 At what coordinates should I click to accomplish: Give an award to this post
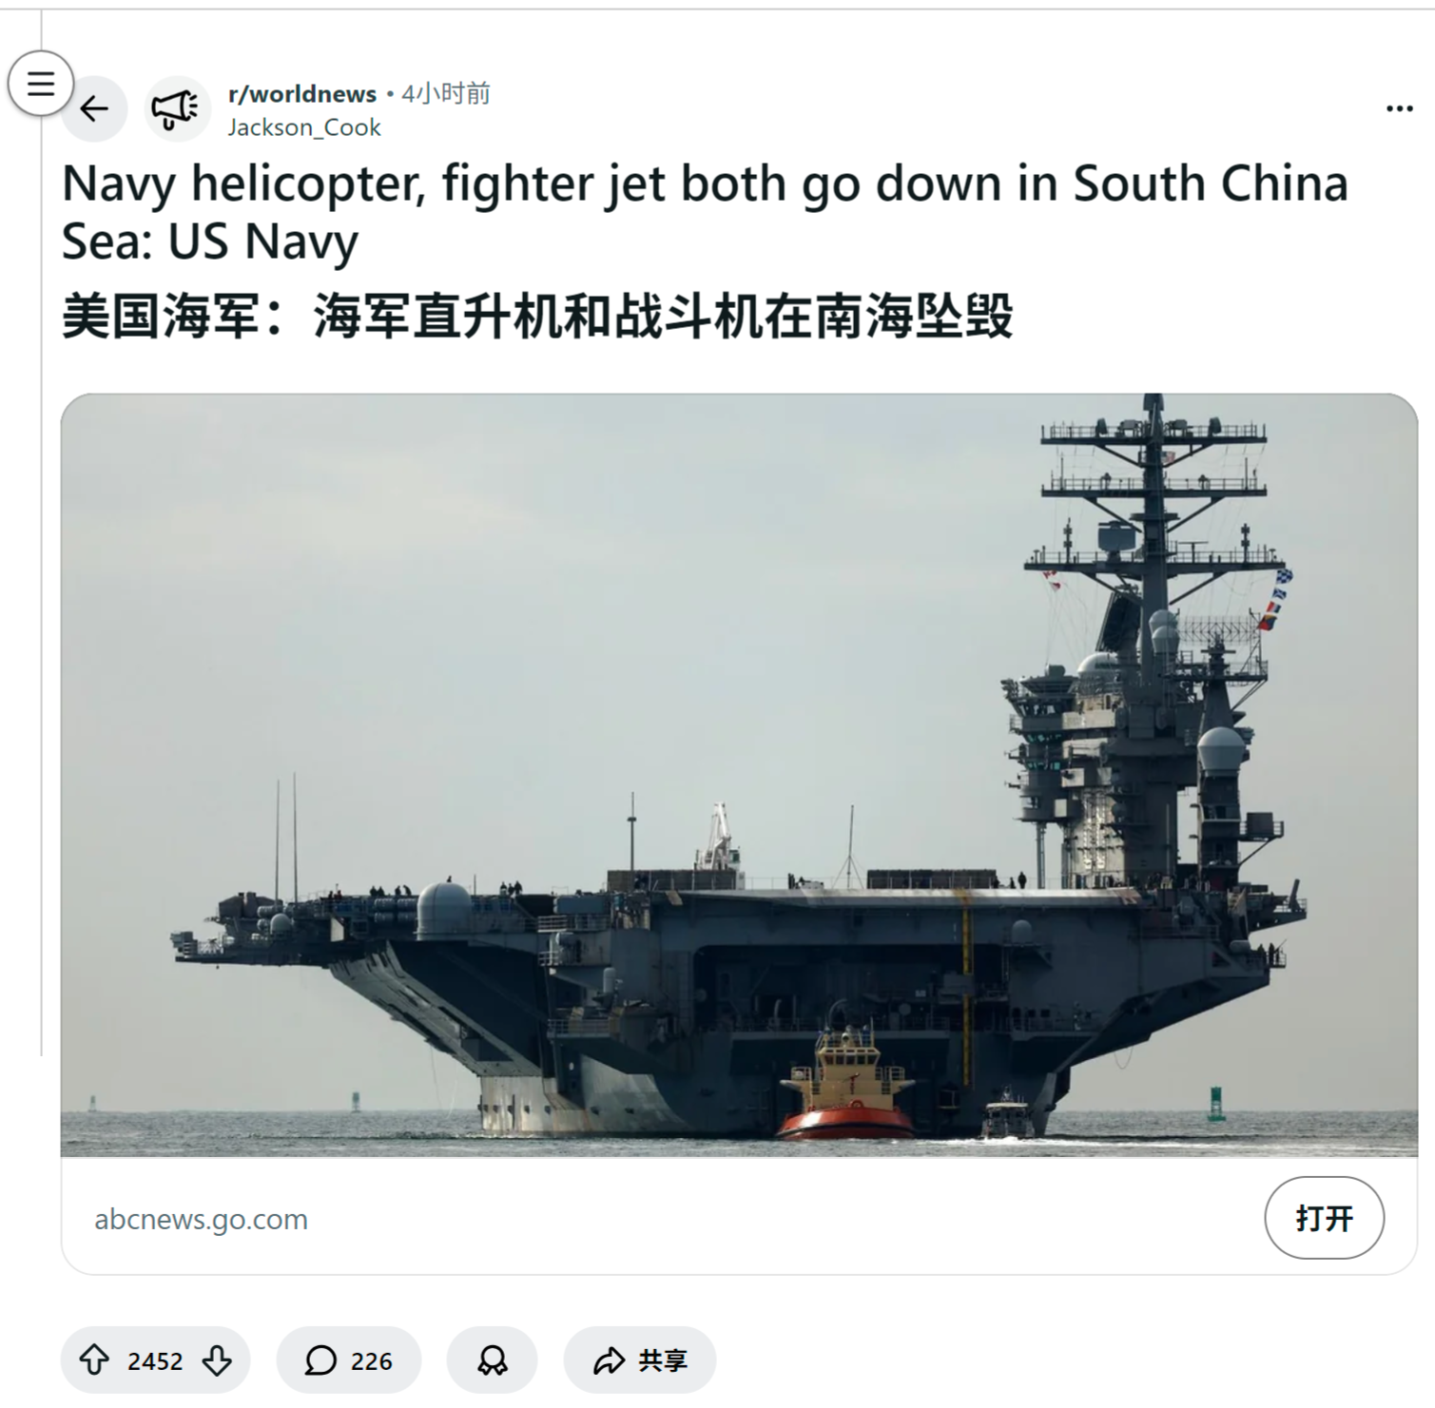(x=492, y=1360)
